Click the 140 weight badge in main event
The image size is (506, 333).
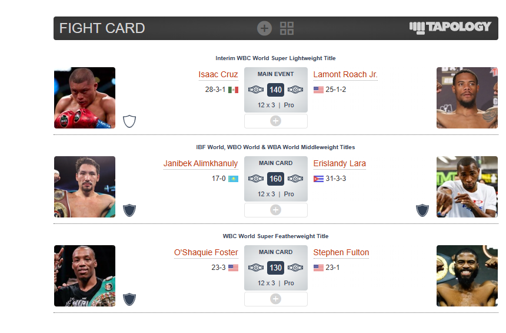(276, 90)
